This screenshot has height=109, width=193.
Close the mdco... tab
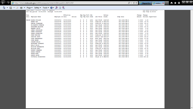pyautogui.click(x=163, y=3)
